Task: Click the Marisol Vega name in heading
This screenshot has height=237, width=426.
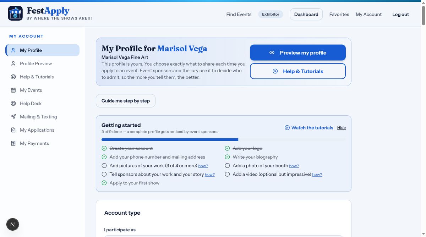Action: [x=182, y=49]
